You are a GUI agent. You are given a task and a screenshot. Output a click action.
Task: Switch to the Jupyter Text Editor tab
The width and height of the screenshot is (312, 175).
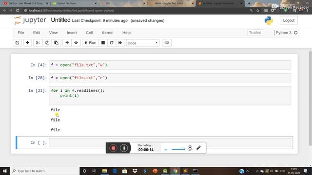pyautogui.click(x=172, y=3)
